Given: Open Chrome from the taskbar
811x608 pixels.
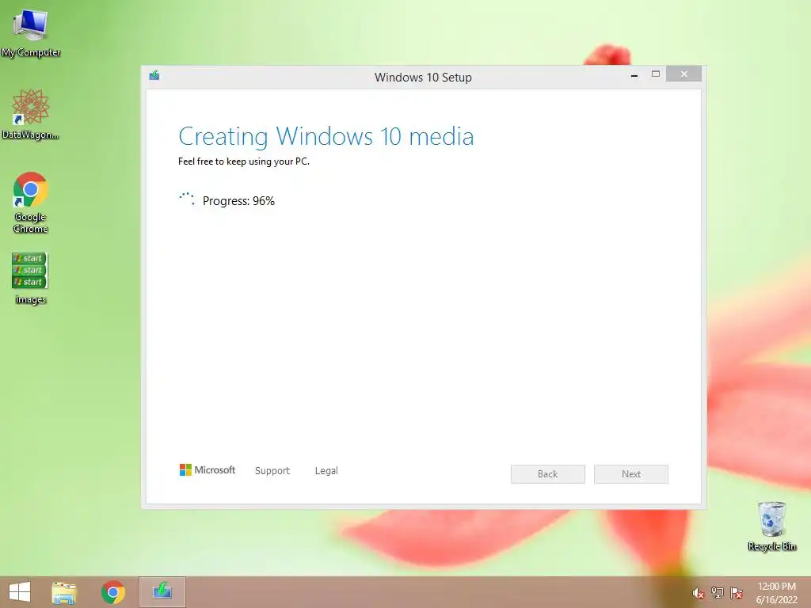Looking at the screenshot, I should tap(112, 592).
